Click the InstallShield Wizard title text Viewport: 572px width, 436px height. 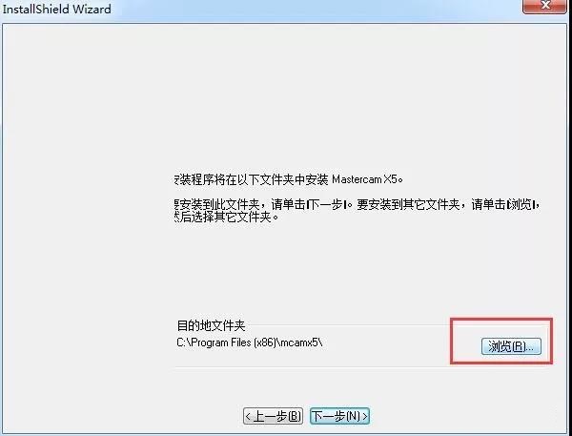[x=57, y=9]
